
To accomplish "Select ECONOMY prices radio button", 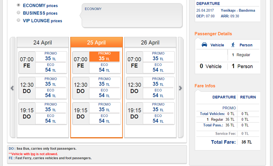I will tap(18, 5).
